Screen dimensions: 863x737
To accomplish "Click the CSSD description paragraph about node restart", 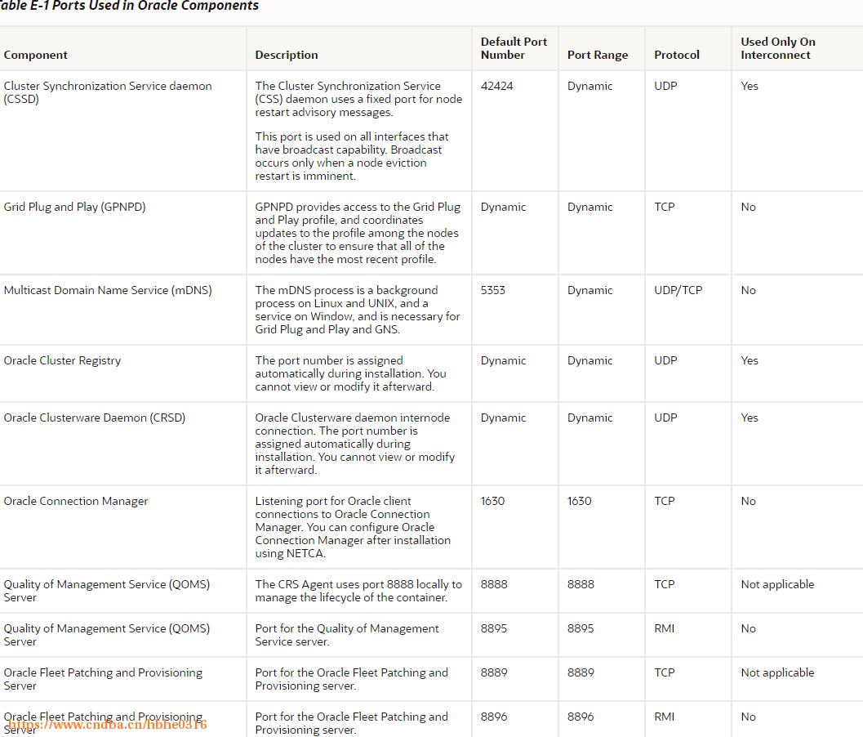I will pos(358,99).
